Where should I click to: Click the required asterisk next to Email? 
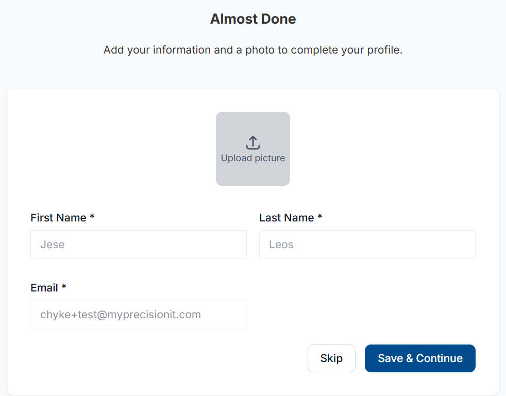(x=64, y=286)
